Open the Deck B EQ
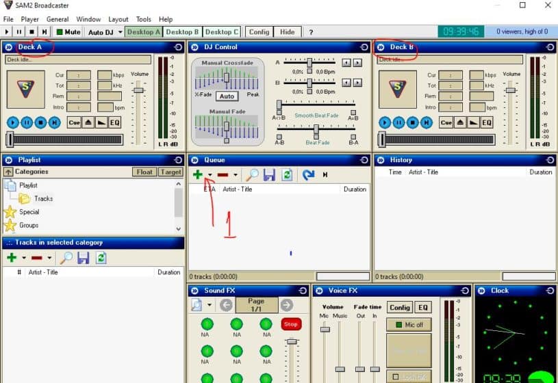The image size is (558, 383). (x=486, y=122)
